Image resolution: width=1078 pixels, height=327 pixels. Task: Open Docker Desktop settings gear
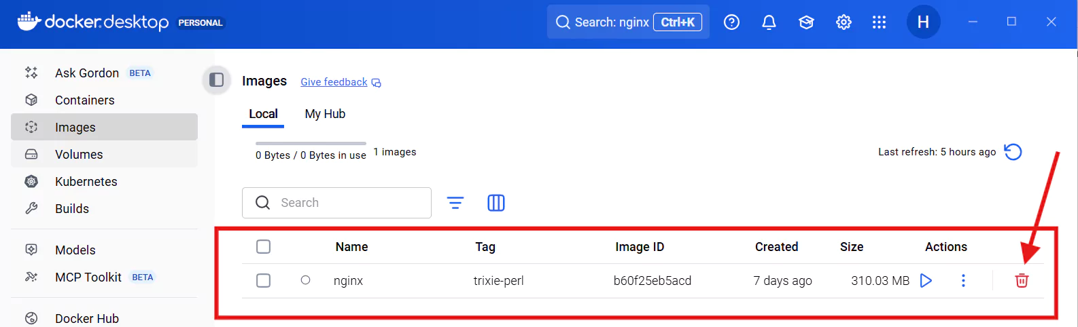pyautogui.click(x=844, y=22)
